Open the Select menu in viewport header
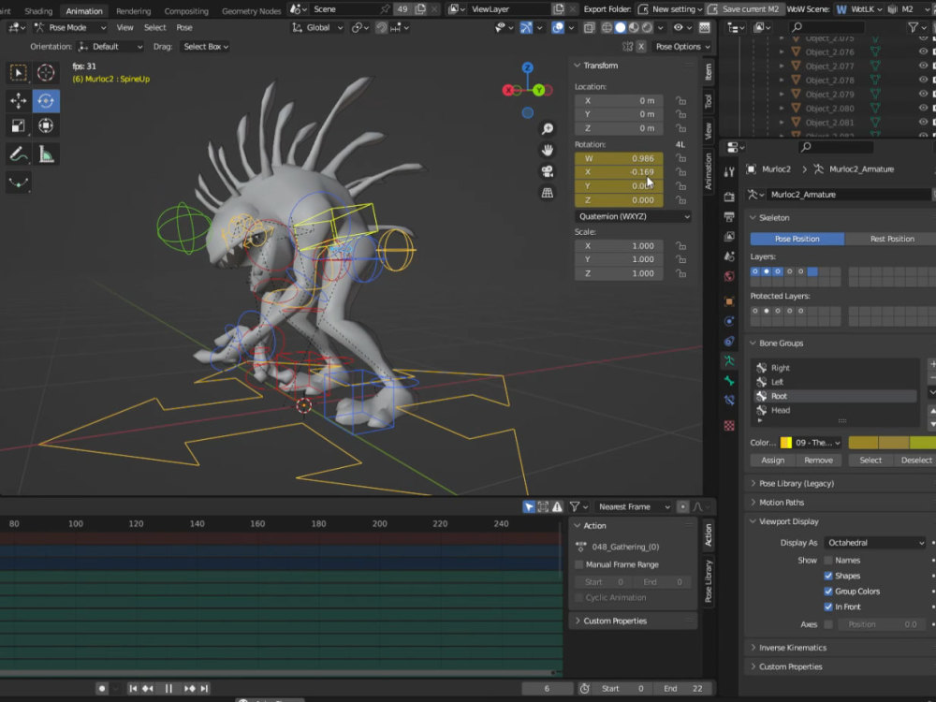This screenshot has height=702, width=936. point(154,27)
